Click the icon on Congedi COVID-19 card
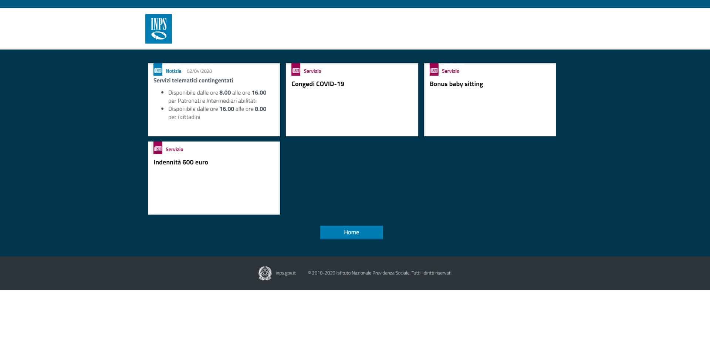710x358 pixels. 296,70
